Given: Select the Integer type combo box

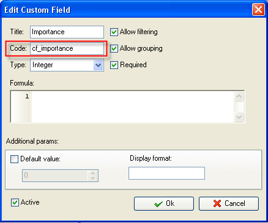Looking at the screenshot, I should point(67,65).
